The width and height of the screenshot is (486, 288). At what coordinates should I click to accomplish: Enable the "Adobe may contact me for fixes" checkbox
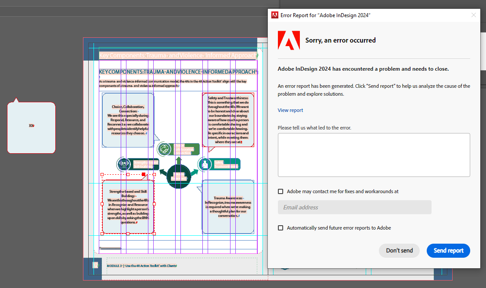pos(280,191)
